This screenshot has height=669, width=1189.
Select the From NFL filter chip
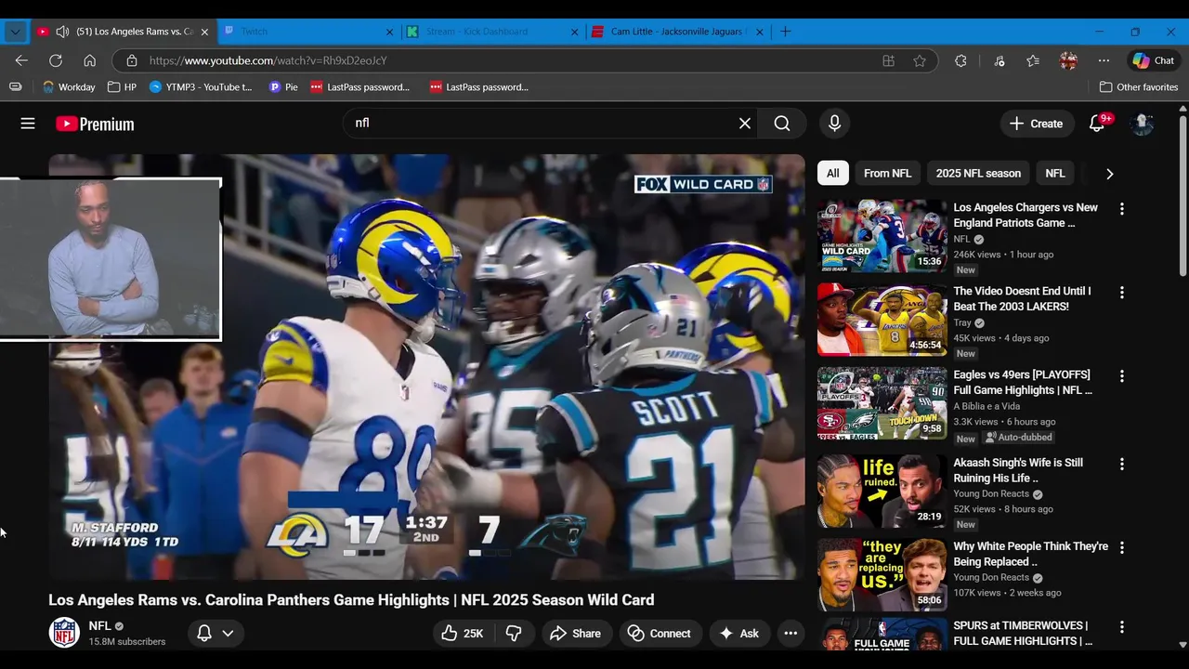(887, 174)
